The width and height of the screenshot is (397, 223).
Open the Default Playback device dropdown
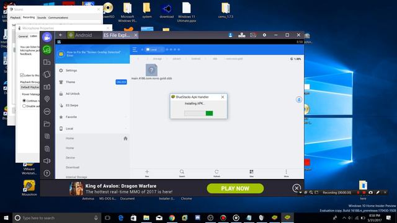point(30,87)
